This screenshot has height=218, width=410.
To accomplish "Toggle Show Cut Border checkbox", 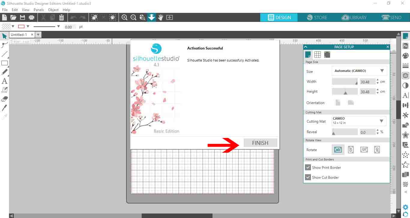I will tap(308, 177).
